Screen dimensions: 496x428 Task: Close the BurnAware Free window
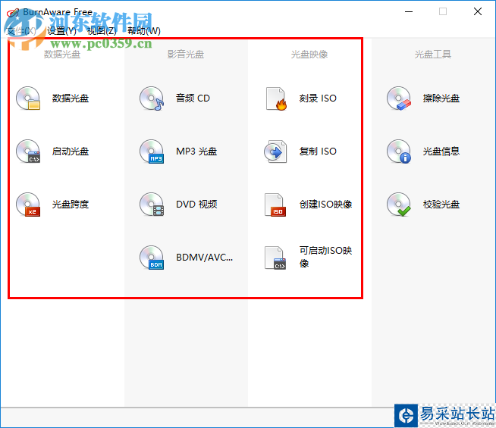click(478, 11)
